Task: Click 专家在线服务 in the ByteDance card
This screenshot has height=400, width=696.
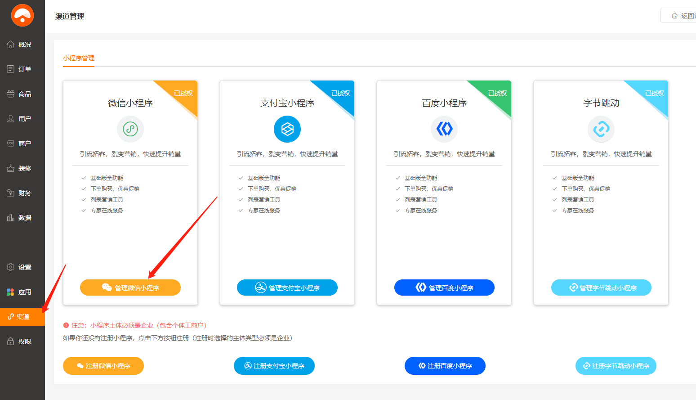Action: point(578,211)
